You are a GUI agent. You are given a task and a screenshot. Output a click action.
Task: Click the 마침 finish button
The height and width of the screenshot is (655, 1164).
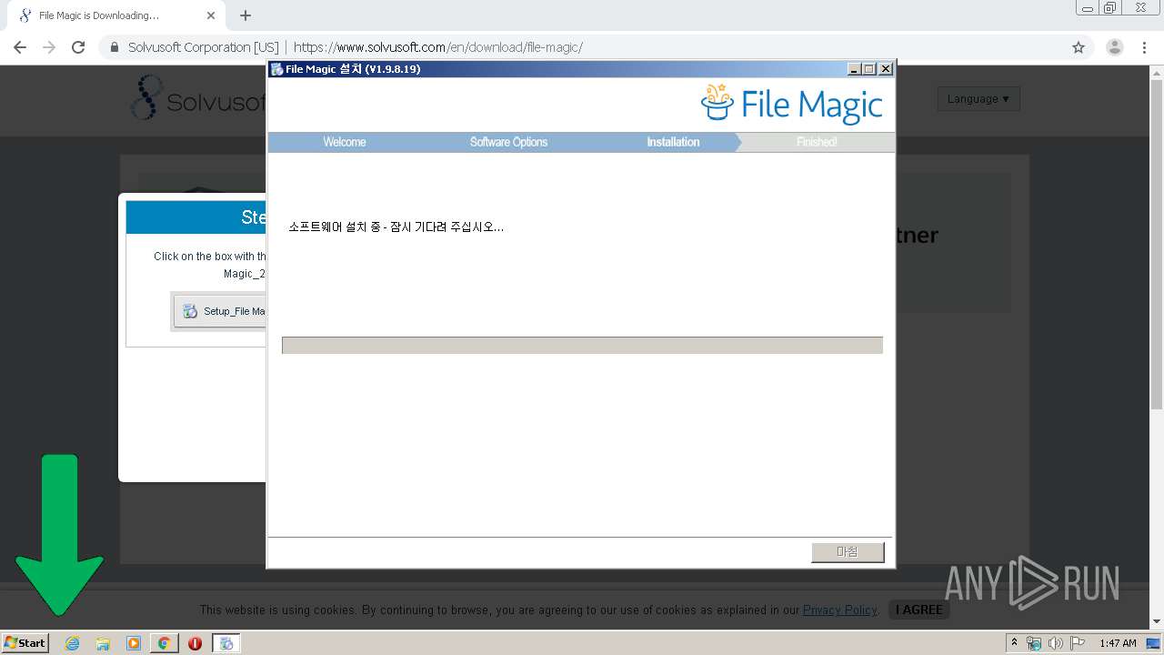point(848,552)
